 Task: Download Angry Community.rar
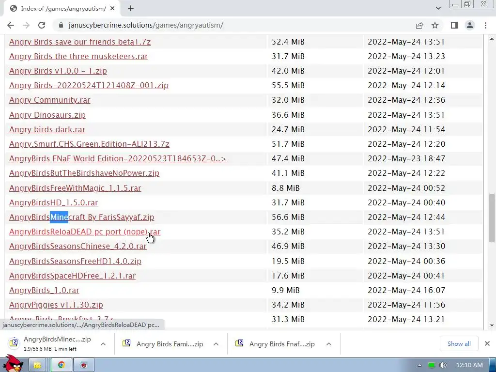[x=50, y=100]
